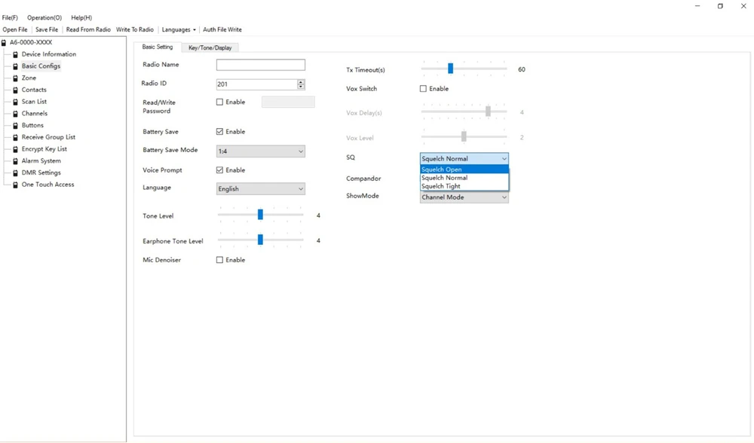
Task: Open the Operation(O) menu
Action: pyautogui.click(x=44, y=18)
